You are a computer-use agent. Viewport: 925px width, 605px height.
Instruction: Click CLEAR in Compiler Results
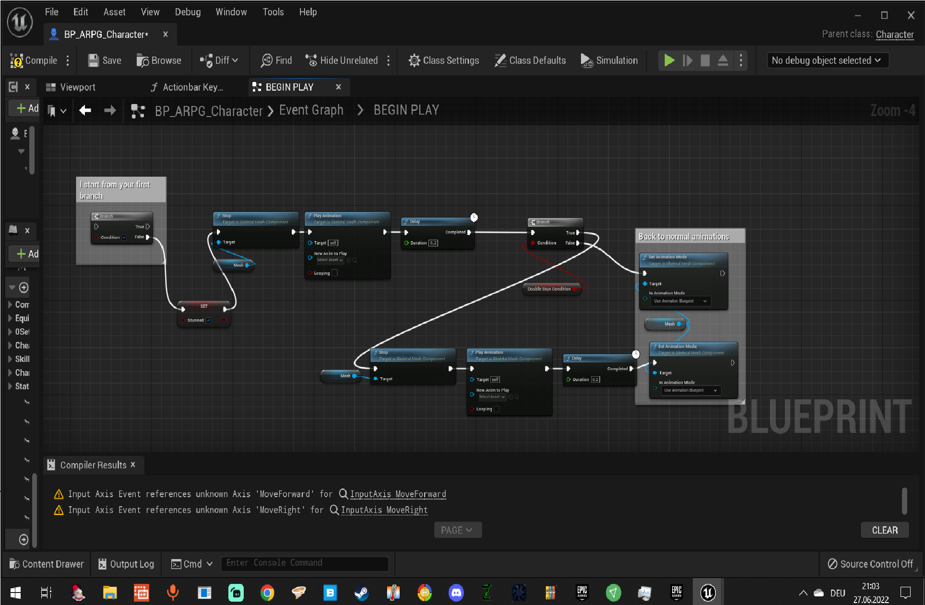(884, 530)
